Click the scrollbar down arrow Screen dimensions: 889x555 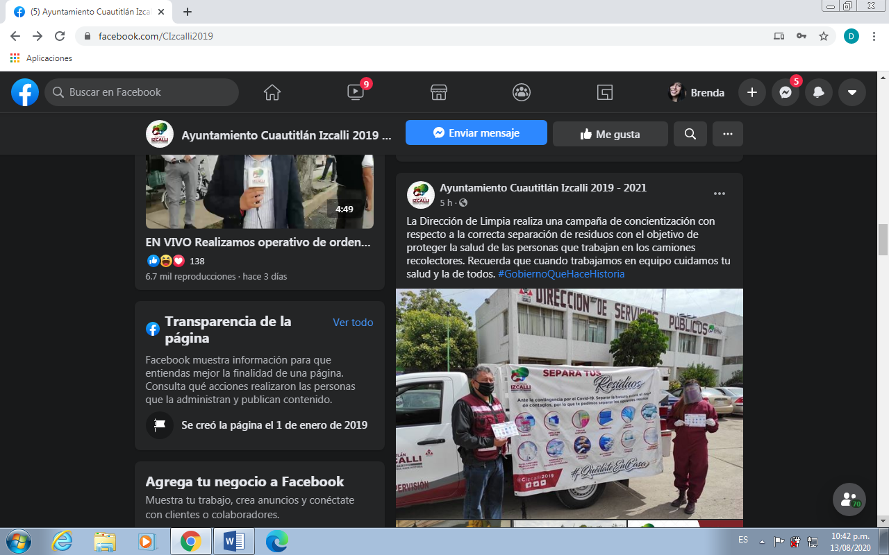click(x=883, y=520)
